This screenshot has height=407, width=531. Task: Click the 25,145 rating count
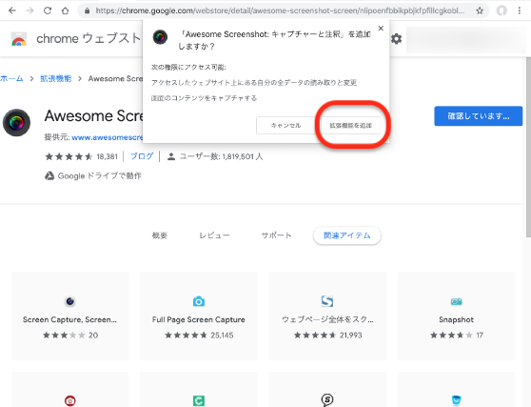click(222, 336)
